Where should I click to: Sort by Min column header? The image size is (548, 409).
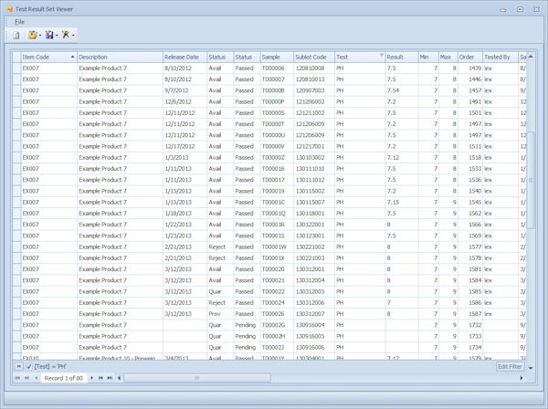pos(428,57)
